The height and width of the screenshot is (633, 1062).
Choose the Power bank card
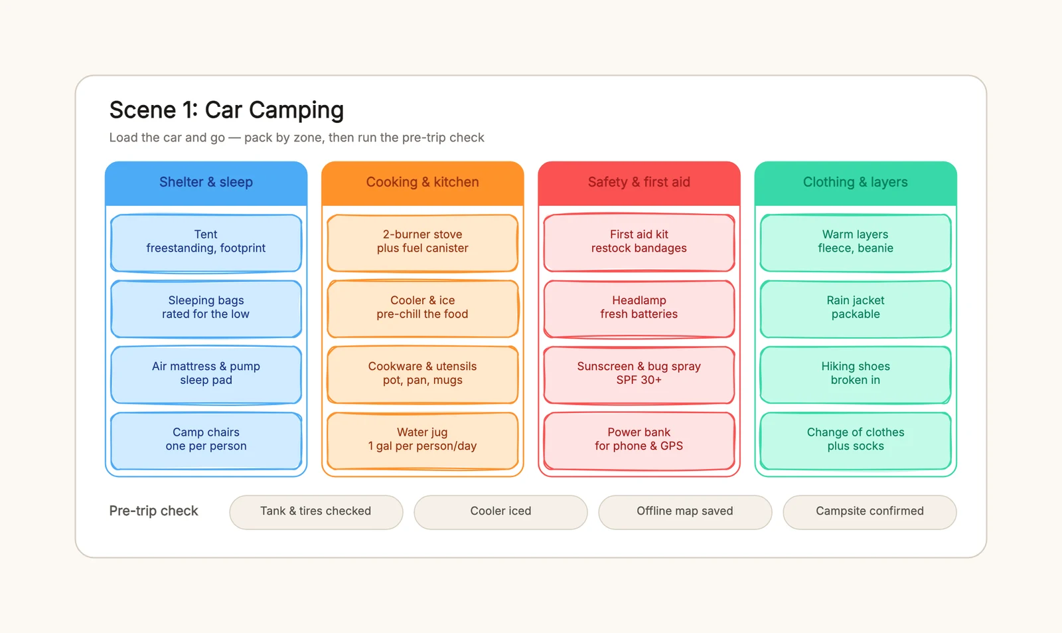[x=639, y=440]
